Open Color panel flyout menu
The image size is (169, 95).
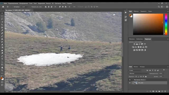coord(168,11)
